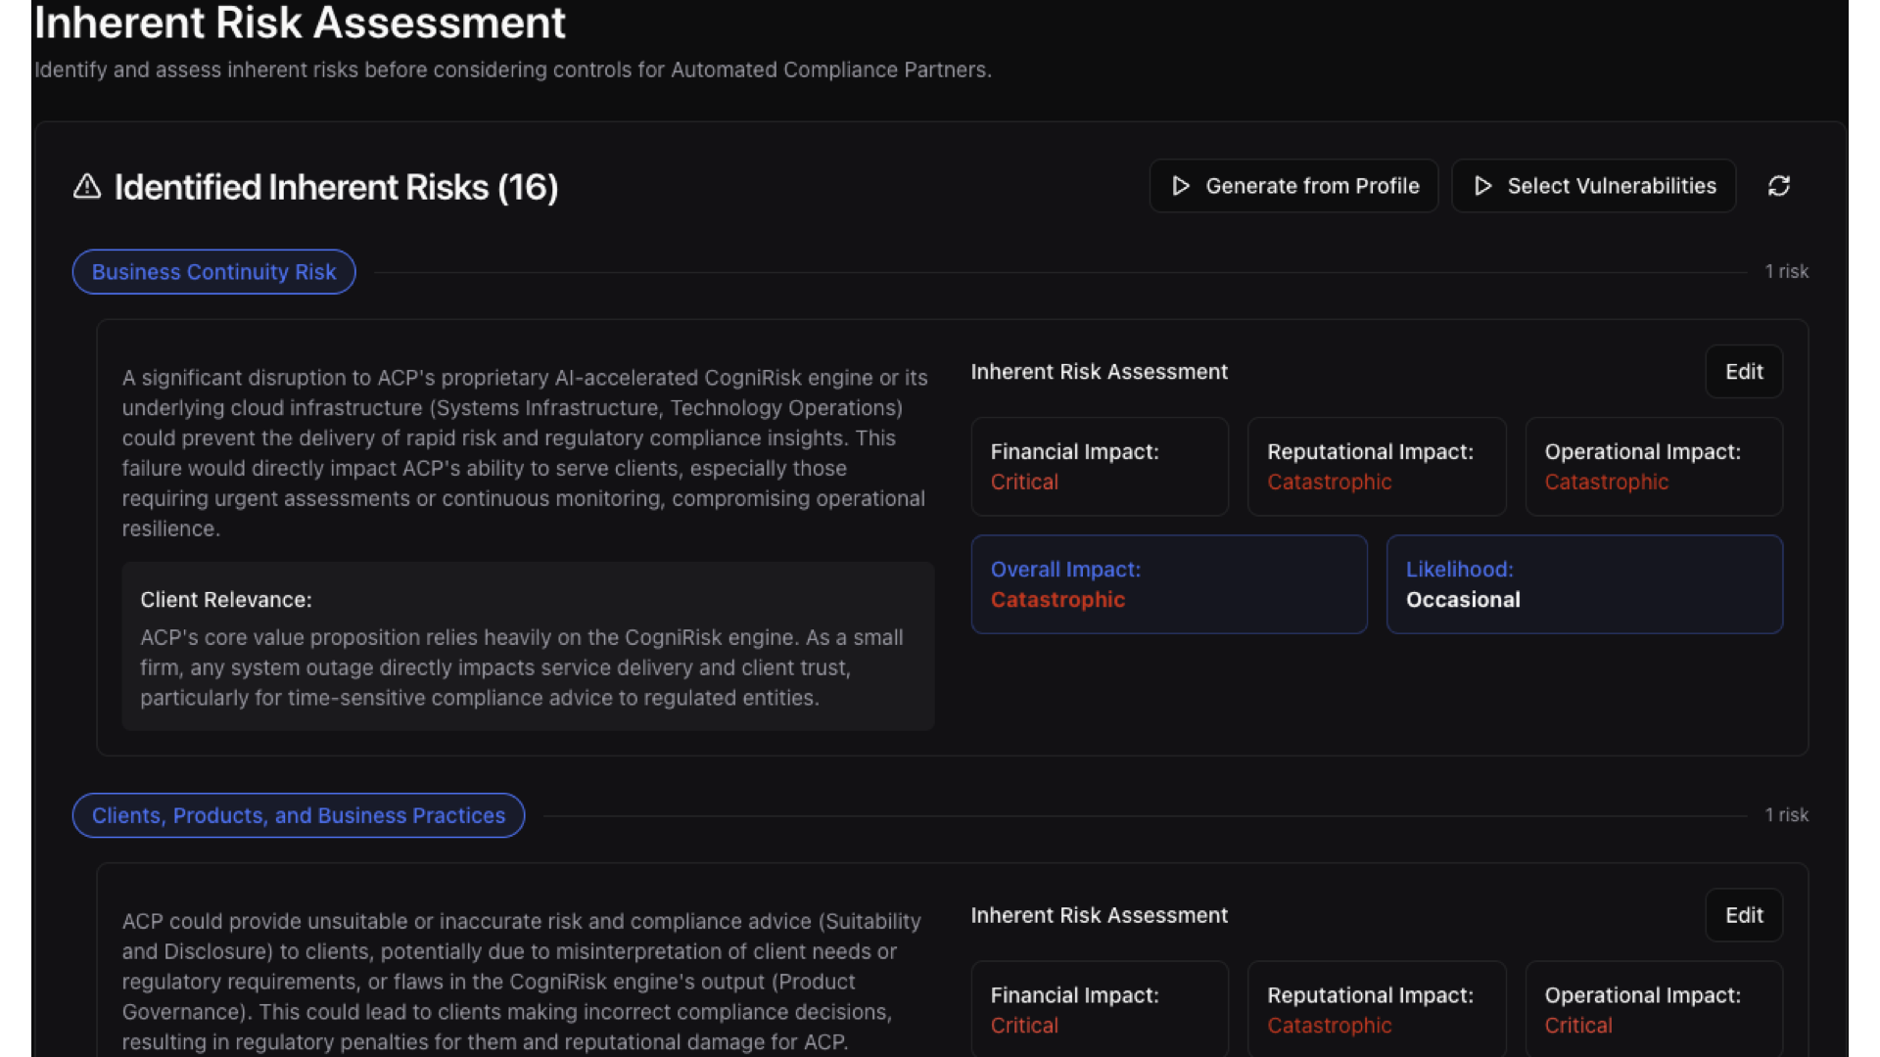Select the Business Continuity Risk category pill
This screenshot has width=1880, height=1057.
213,271
